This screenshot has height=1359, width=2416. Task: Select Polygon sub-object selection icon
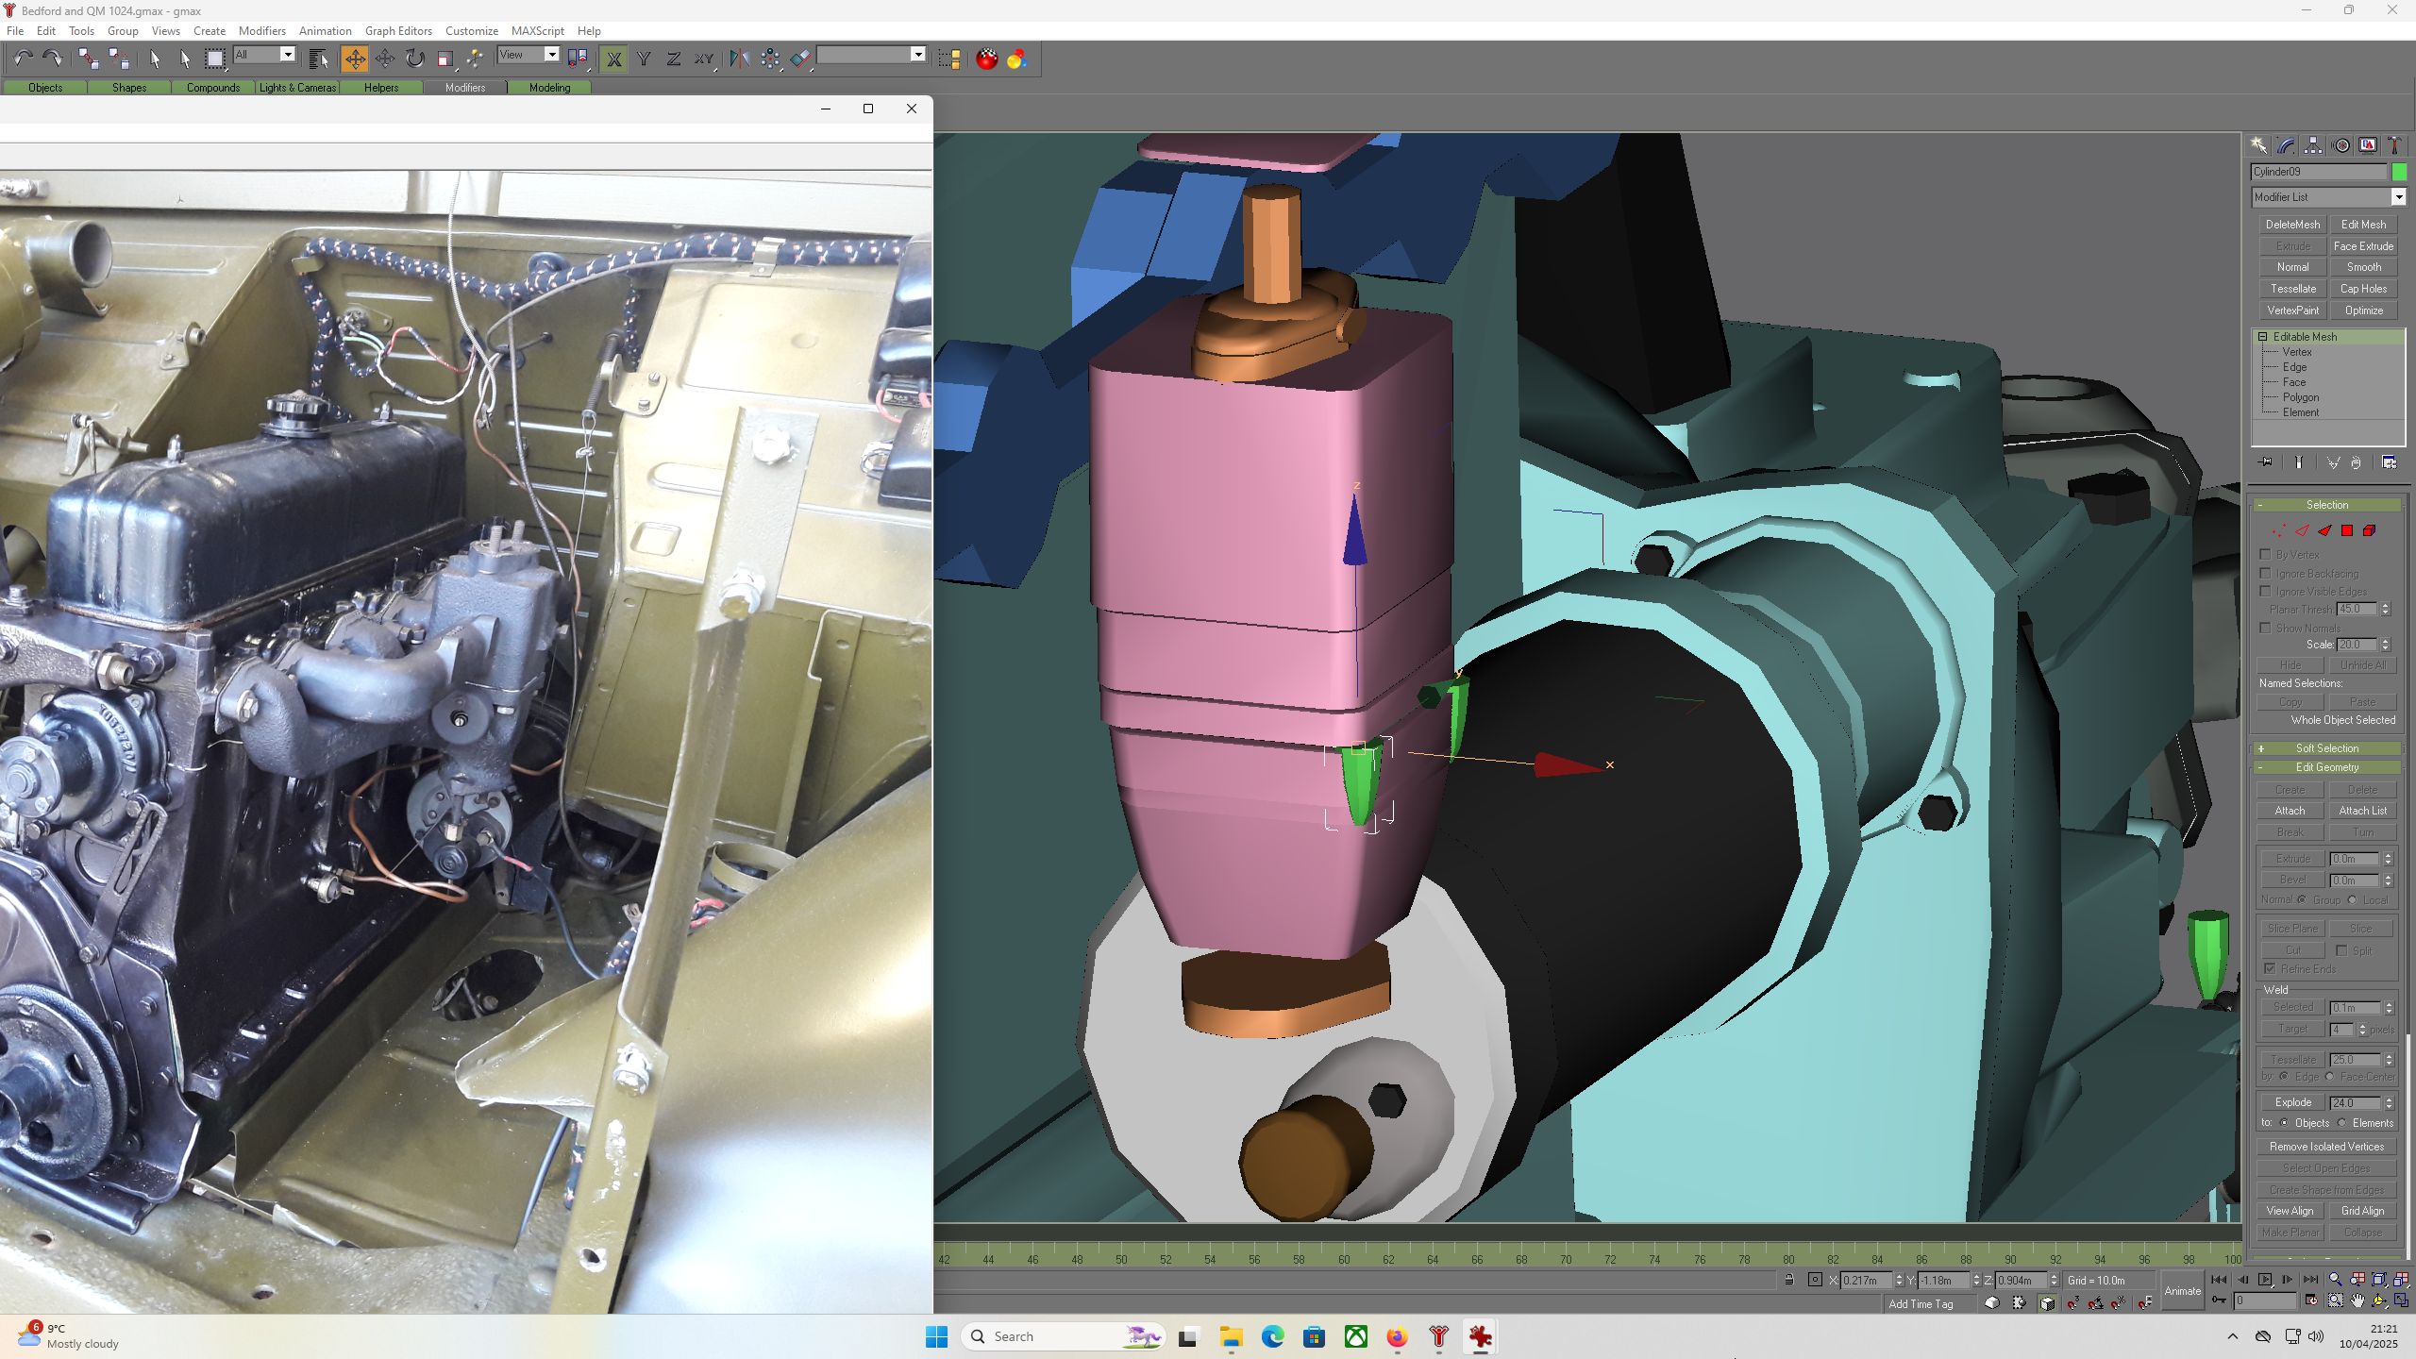click(2347, 531)
